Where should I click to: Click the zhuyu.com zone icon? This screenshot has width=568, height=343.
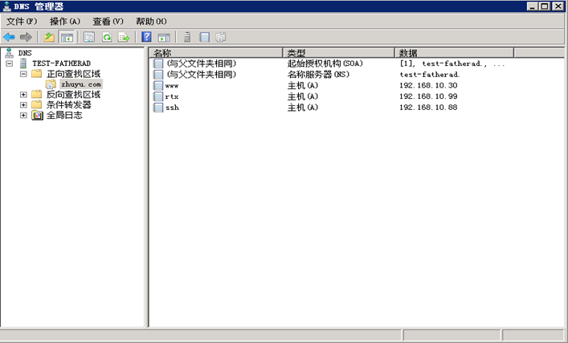[51, 84]
